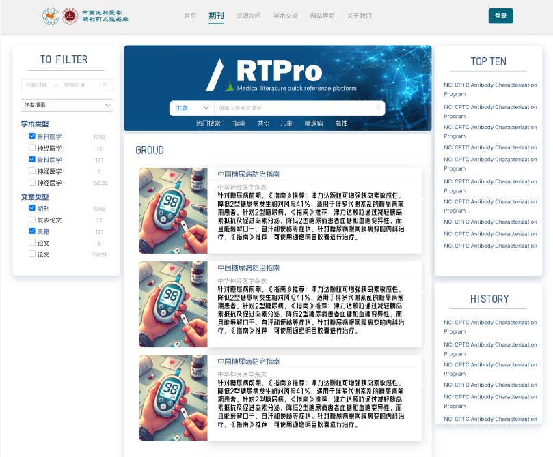Check 论文 checkbox with count 5
This screenshot has width=553, height=457.
32,242
